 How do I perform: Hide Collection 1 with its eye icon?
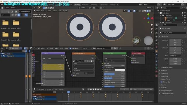[x=185, y=15]
